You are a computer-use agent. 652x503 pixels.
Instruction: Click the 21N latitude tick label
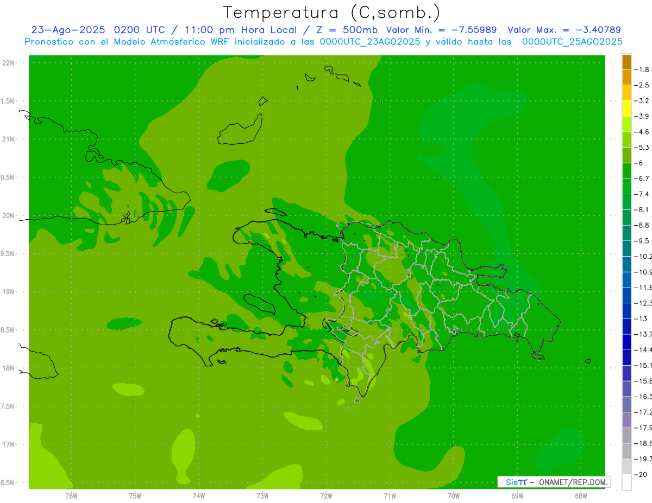(8, 139)
